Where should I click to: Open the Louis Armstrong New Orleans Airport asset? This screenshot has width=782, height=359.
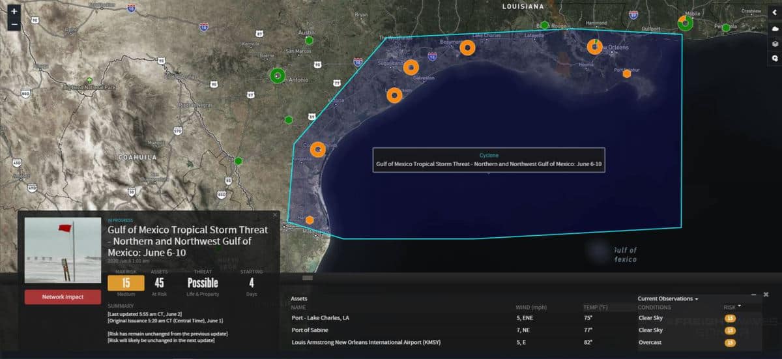[365, 342]
